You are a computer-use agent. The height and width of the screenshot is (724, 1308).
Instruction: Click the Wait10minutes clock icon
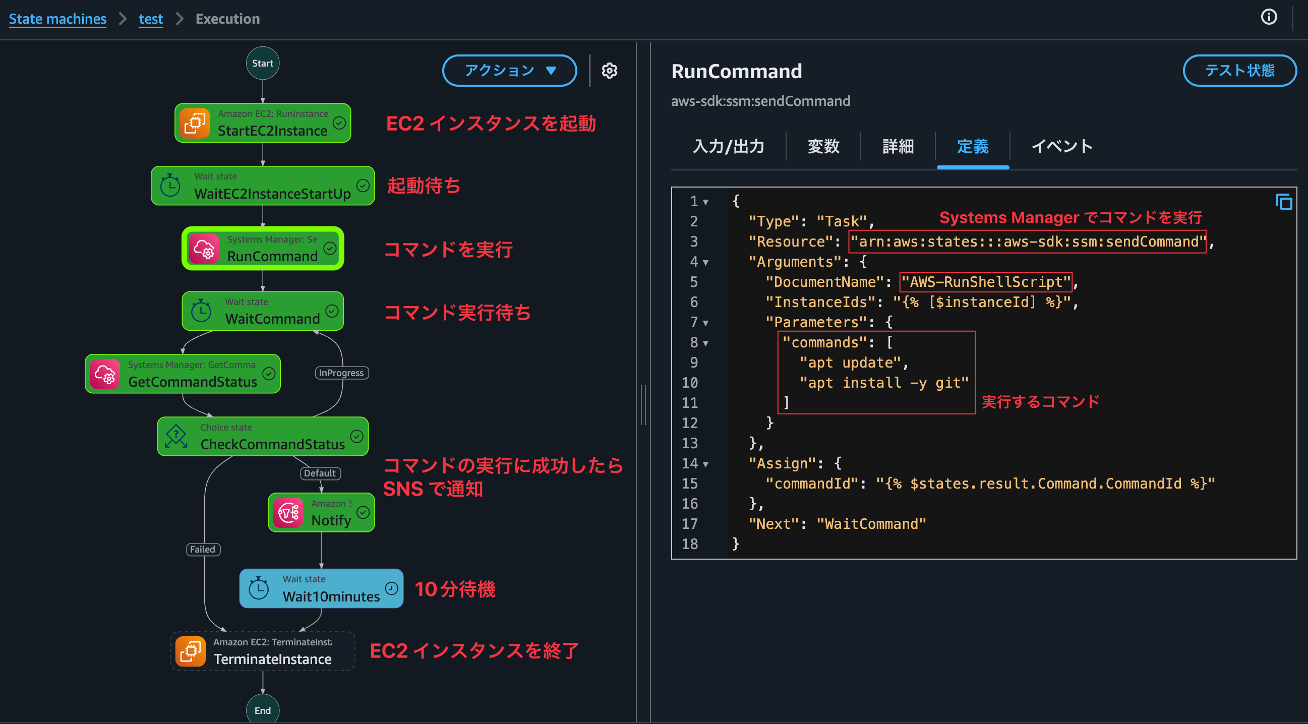point(259,588)
